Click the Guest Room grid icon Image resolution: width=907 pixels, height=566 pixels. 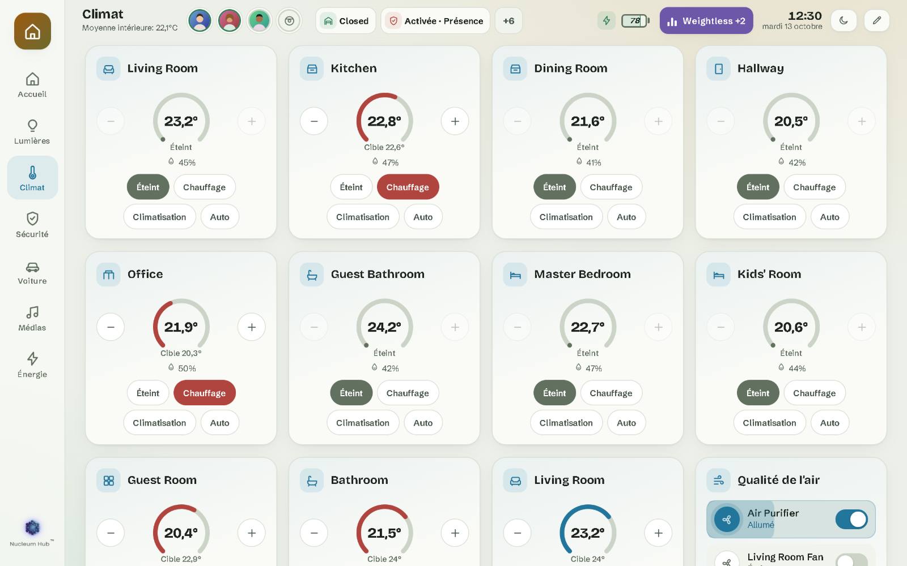click(108, 481)
